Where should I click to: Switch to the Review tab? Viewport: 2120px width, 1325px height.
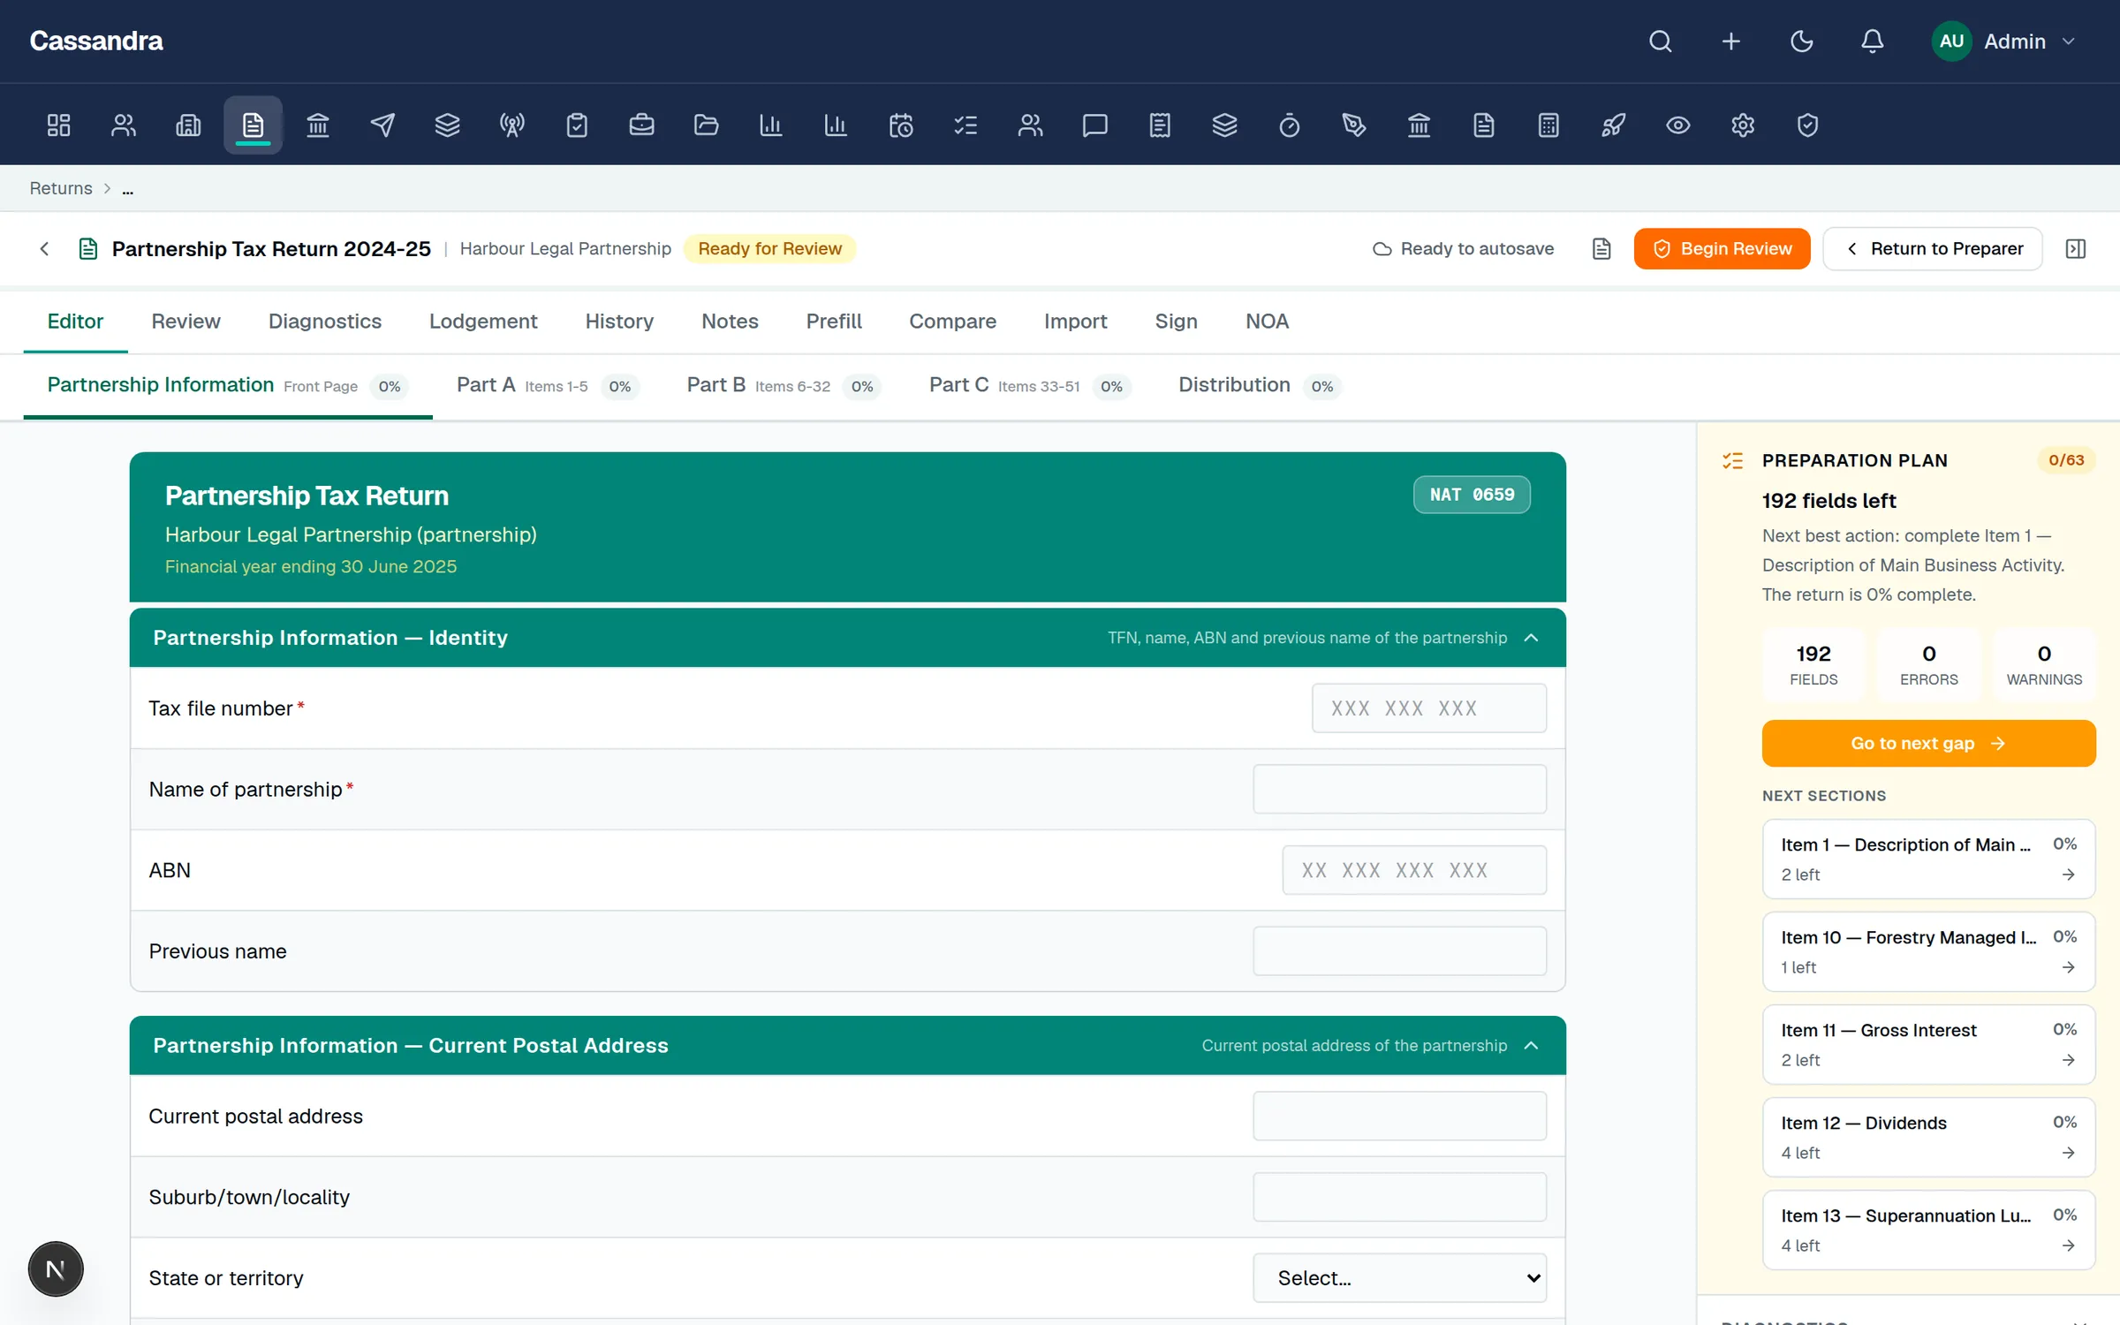tap(185, 322)
